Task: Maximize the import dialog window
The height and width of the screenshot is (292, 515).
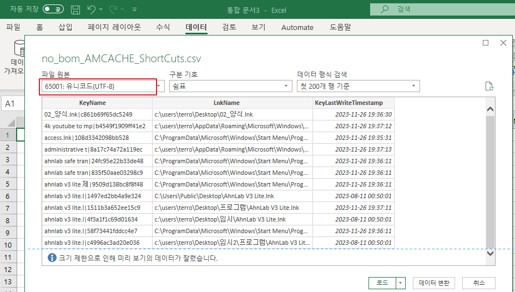Action: (x=486, y=43)
